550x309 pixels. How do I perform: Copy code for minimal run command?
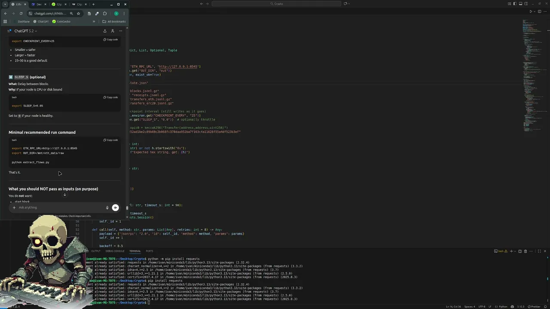[110, 140]
